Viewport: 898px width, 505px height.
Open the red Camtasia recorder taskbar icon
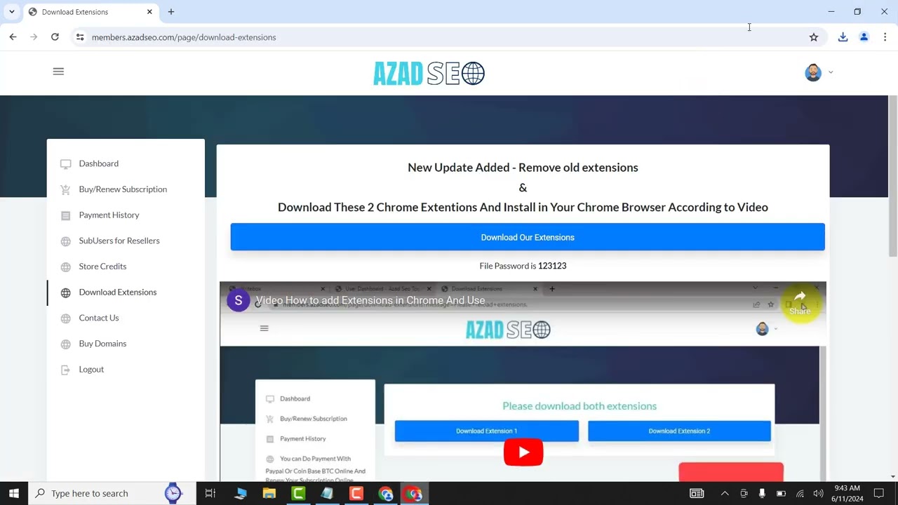356,494
